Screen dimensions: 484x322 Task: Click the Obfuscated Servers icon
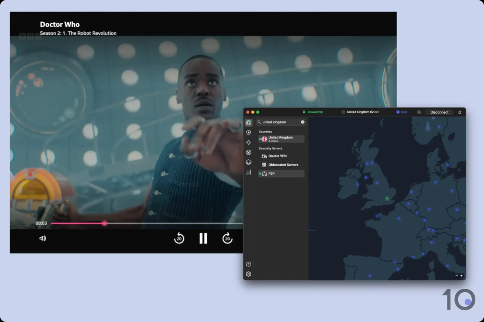(264, 165)
